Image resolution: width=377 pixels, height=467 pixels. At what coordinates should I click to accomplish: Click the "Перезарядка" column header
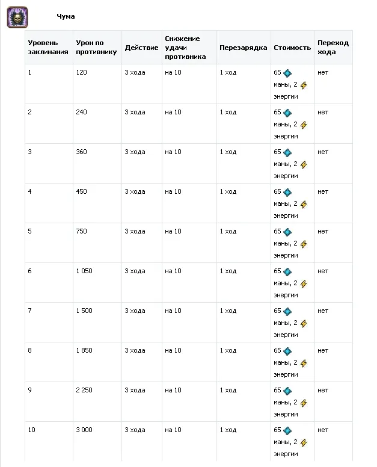coord(243,48)
